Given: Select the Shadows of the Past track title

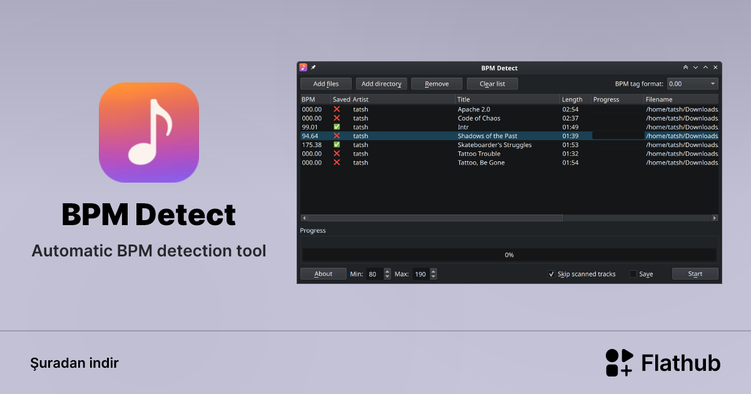Looking at the screenshot, I should (x=487, y=136).
